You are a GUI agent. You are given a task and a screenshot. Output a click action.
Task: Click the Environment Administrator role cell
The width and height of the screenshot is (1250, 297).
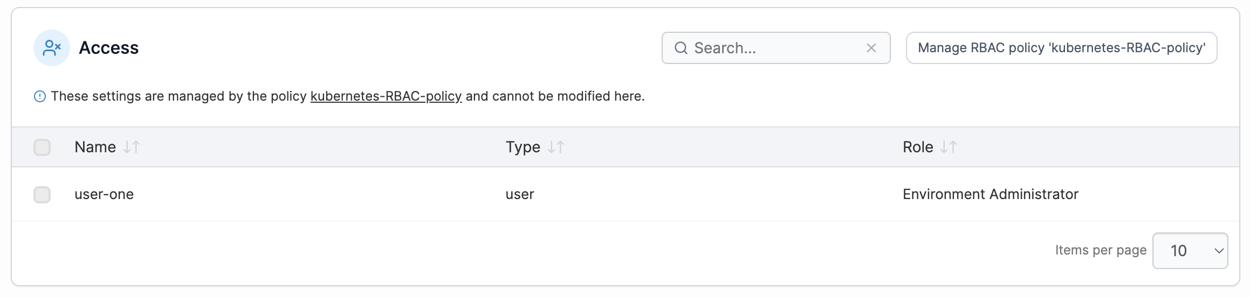click(990, 194)
